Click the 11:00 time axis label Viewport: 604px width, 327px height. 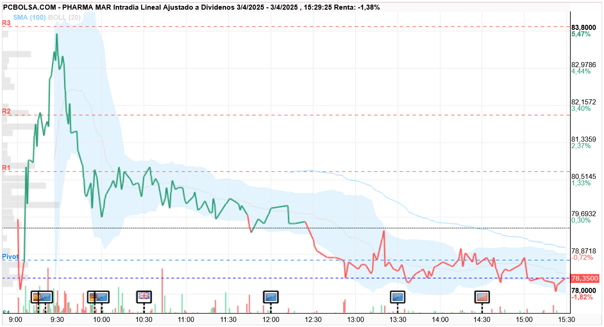(x=186, y=319)
